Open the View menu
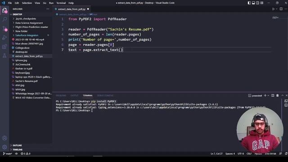288x162 pixels. tap(37, 3)
